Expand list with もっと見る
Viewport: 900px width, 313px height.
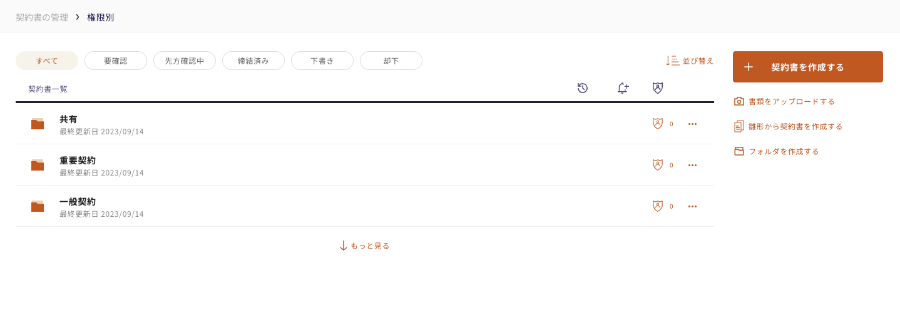364,246
